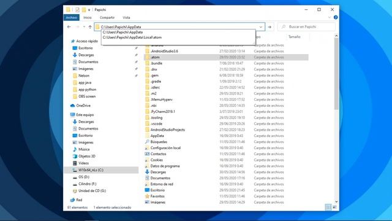392x221 pixels.
Task: Click the Buscar en Papichi search box
Action: (x=306, y=26)
